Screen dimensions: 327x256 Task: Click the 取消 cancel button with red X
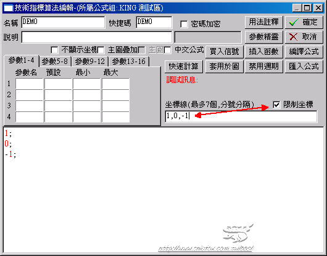coord(304,37)
